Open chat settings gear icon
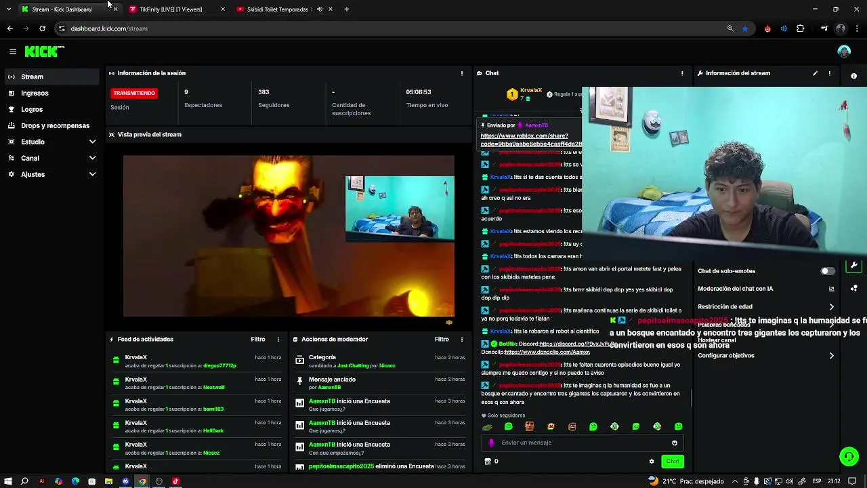 [652, 462]
